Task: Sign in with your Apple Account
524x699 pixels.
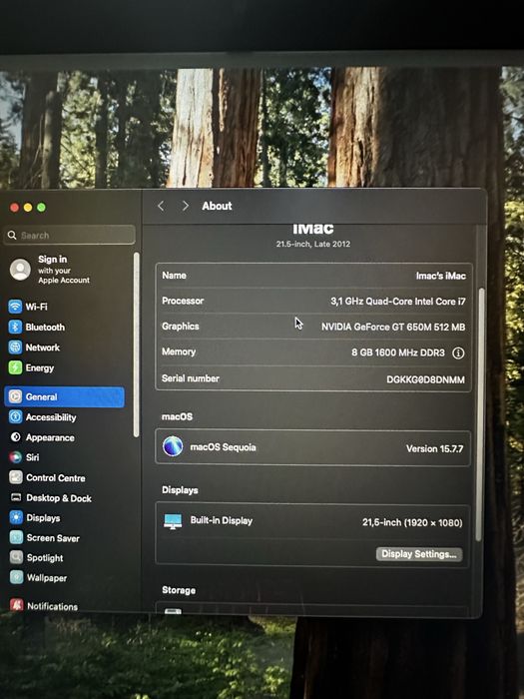Action: pos(50,270)
